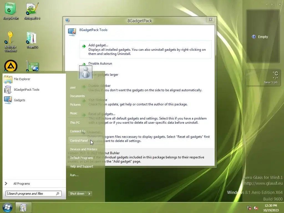This screenshot has height=213, width=284.
Task: Open the Activate Windows key icon
Action: pos(10,42)
